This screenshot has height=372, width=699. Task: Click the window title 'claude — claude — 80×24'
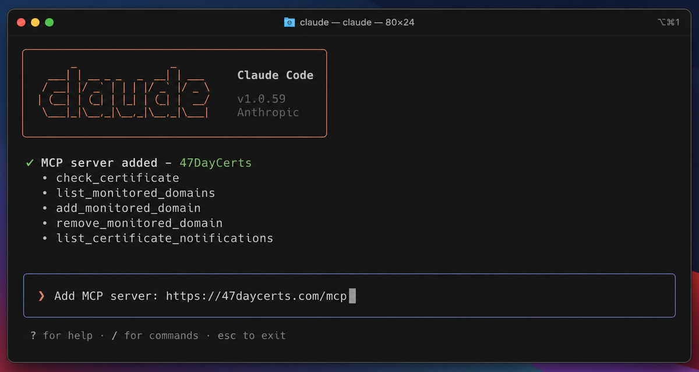pyautogui.click(x=357, y=23)
